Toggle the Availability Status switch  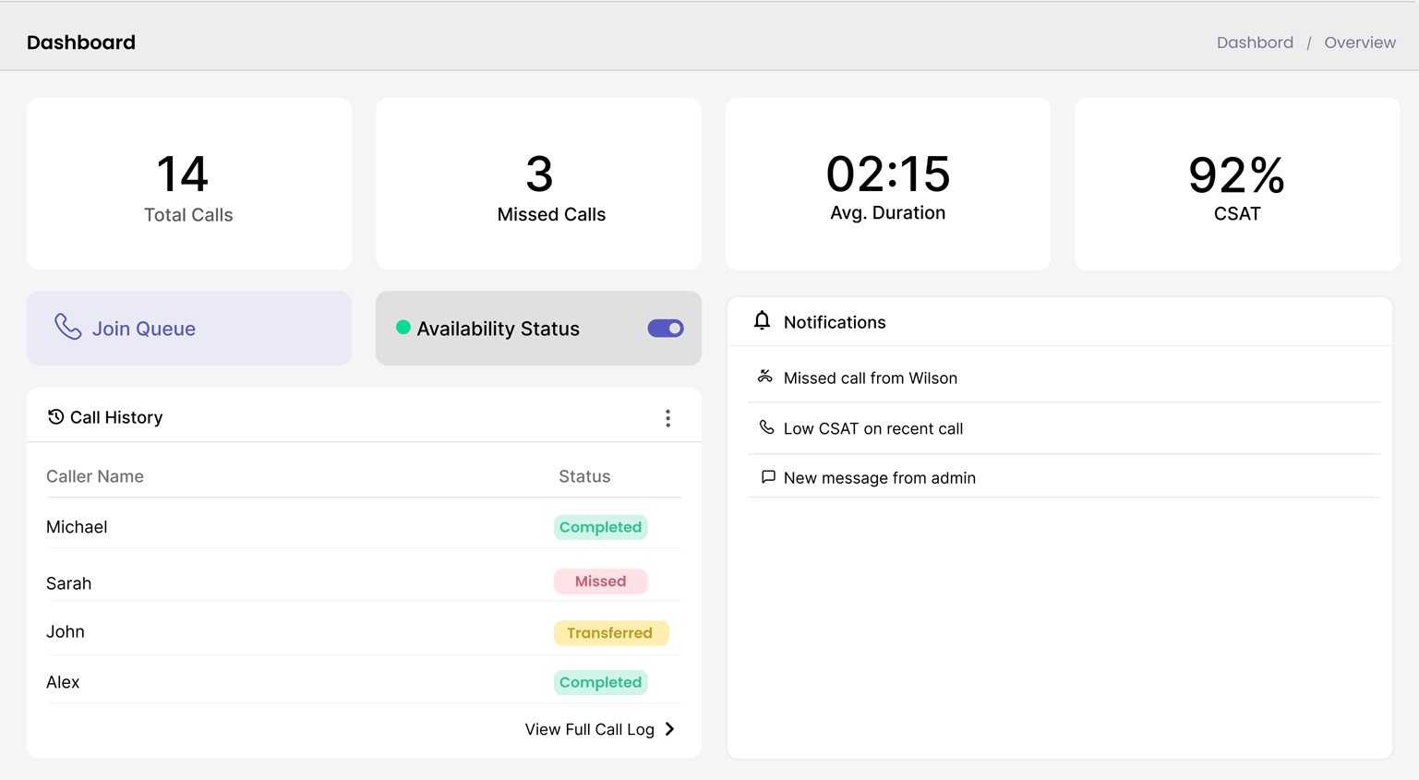click(x=665, y=329)
